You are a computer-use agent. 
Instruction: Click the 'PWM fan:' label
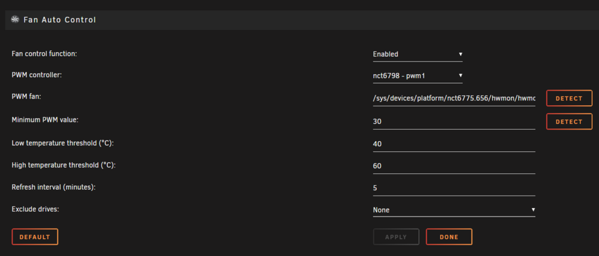click(26, 97)
